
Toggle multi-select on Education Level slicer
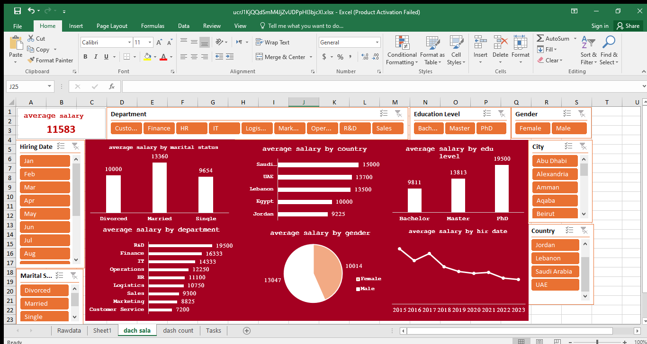click(x=486, y=114)
